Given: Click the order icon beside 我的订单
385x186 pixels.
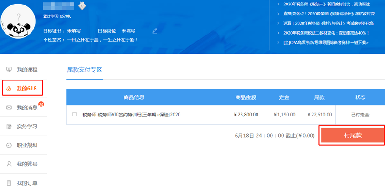Looking at the screenshot, I should click(9, 183).
